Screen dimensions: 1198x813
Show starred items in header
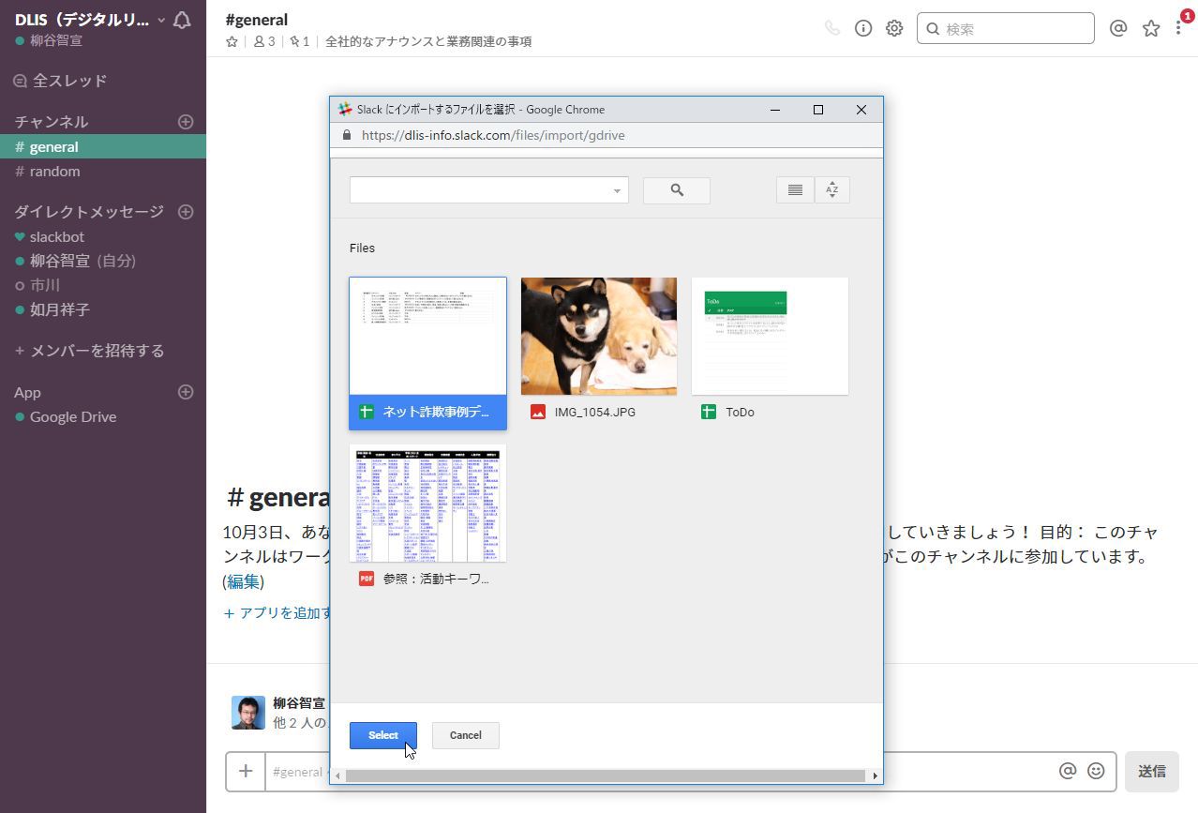[x=1151, y=28]
